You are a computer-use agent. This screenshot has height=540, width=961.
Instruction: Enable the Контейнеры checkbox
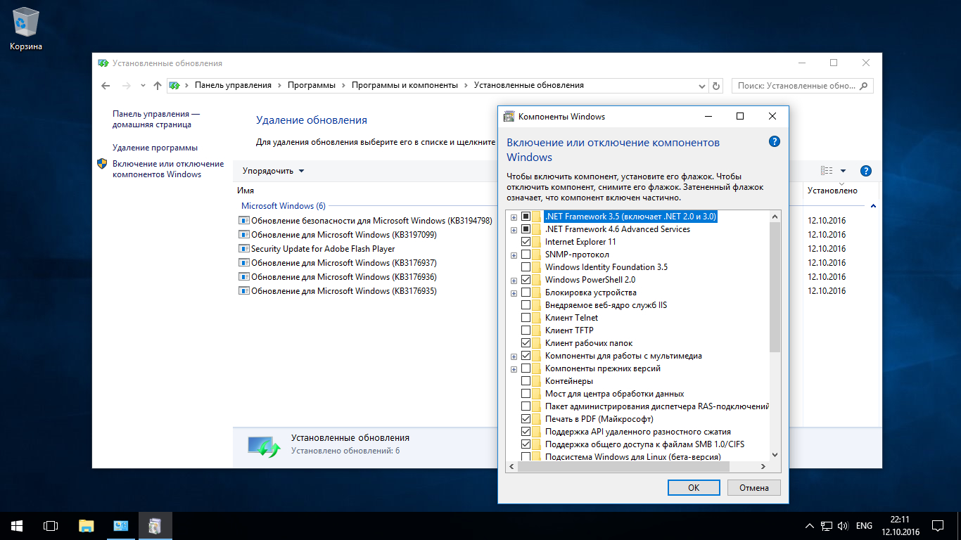click(526, 381)
